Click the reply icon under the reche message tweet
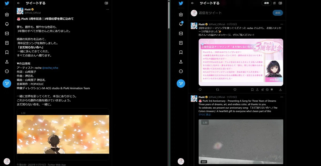Screen dimensions: 321x166 (x=200, y=90)
